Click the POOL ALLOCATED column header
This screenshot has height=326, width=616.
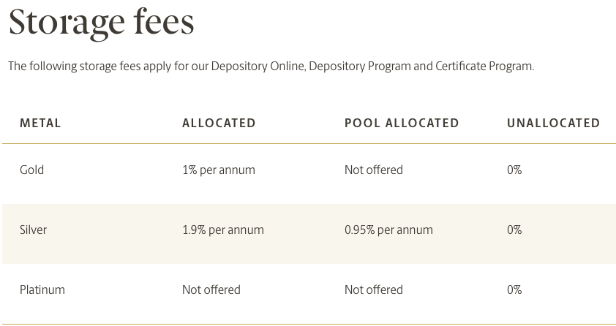click(402, 124)
